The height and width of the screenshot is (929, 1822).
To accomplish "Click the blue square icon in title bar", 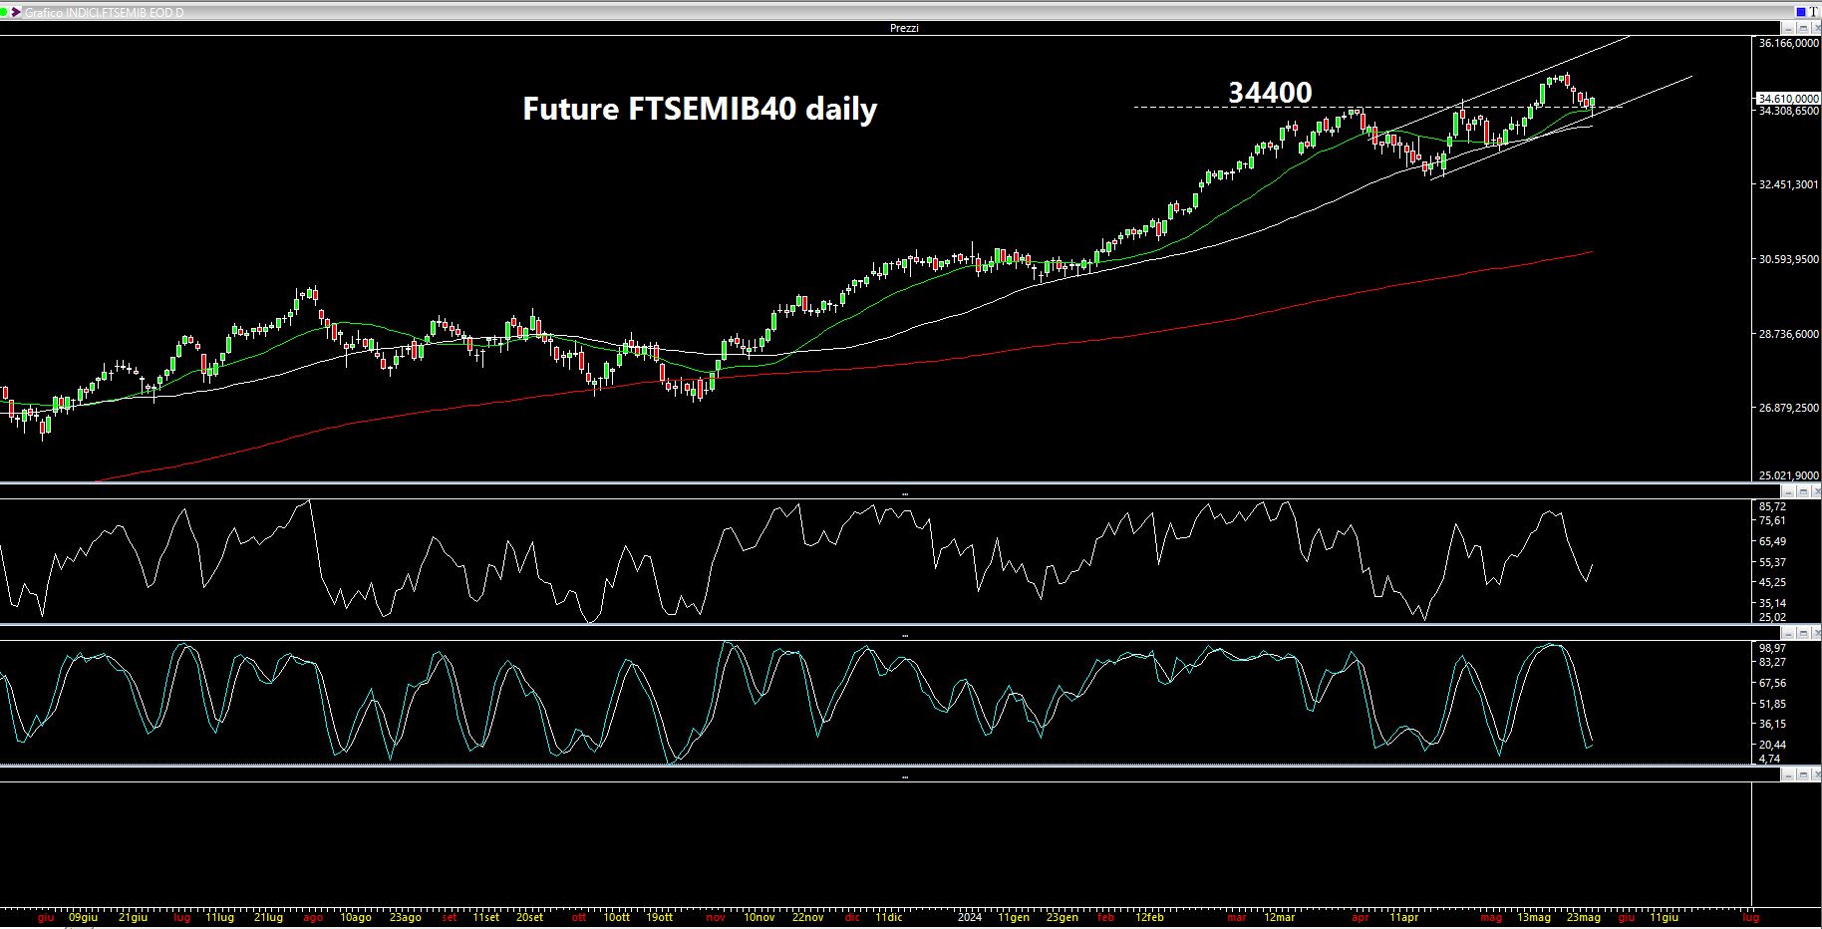I will [1801, 12].
